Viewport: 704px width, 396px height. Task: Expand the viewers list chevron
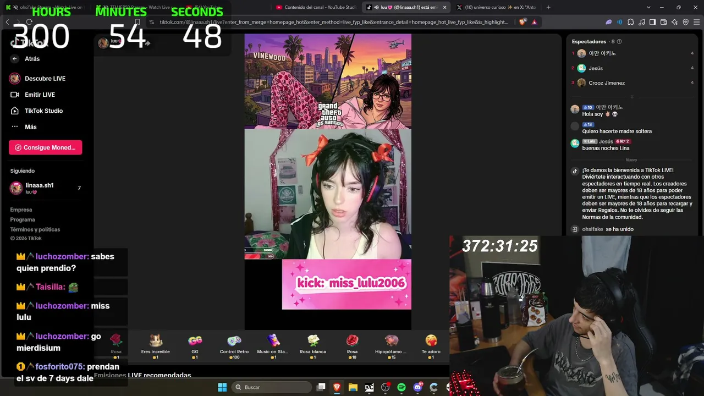(632, 97)
